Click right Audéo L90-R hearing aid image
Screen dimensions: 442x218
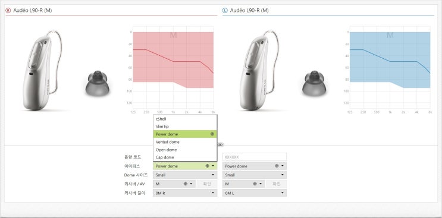tap(42, 69)
